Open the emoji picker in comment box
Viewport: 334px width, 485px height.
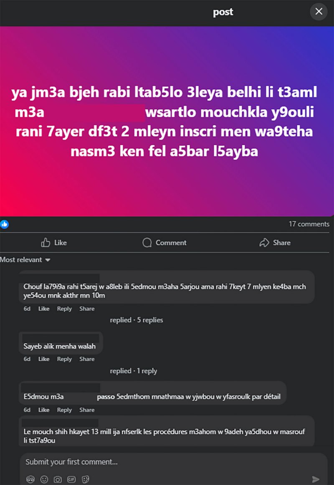pos(44,479)
